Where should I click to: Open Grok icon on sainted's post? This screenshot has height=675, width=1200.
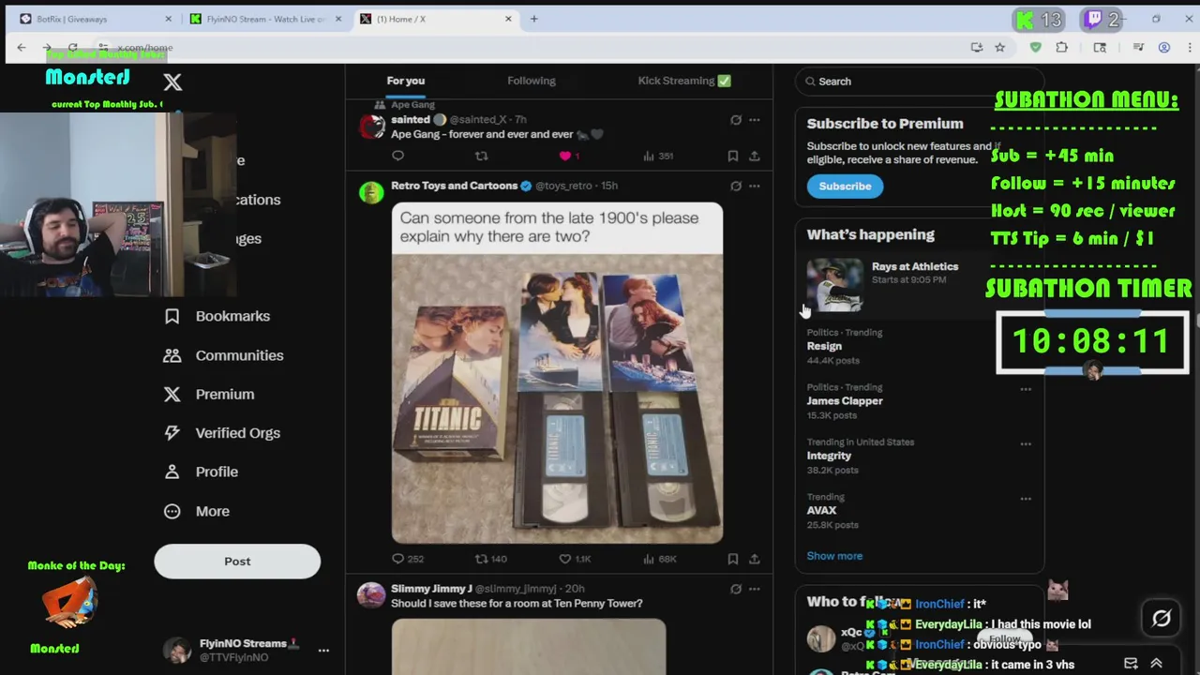tap(736, 120)
